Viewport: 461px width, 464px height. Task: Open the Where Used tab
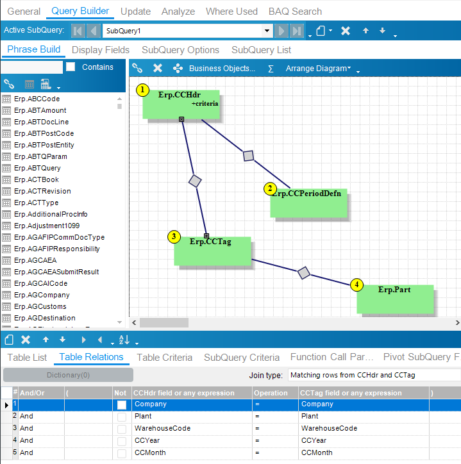point(232,12)
